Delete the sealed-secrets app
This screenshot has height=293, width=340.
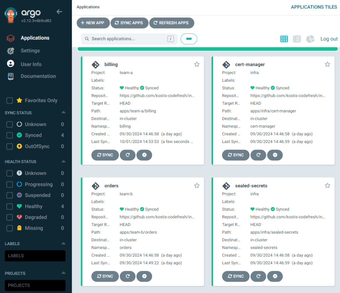275,276
